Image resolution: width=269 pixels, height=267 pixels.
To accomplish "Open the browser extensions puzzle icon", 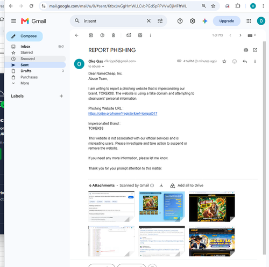I will 238,6.
